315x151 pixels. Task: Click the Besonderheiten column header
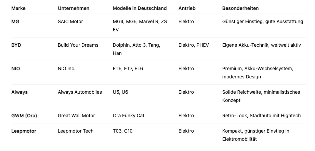(x=240, y=8)
